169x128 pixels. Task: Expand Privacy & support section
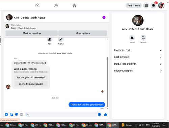pos(138,71)
